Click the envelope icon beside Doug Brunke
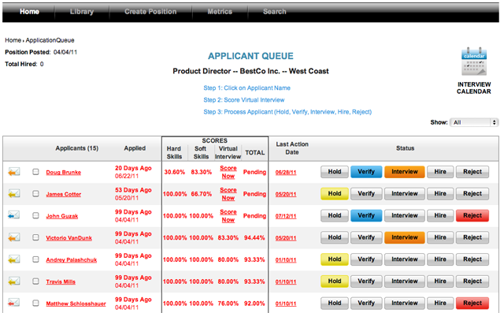 pyautogui.click(x=14, y=172)
